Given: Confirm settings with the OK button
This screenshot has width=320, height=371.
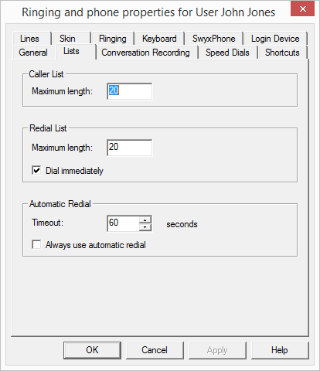Looking at the screenshot, I should [x=92, y=350].
